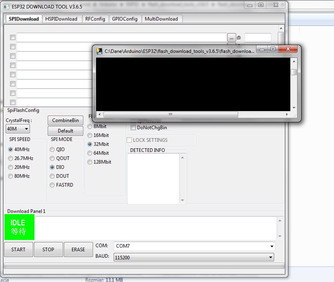Tick the sixth bin file row checkbox

pos(13,84)
